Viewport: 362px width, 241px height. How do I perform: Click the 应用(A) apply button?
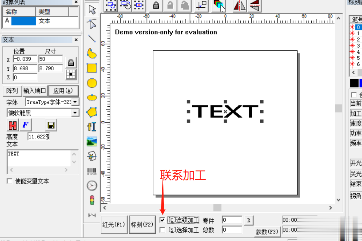63,91
